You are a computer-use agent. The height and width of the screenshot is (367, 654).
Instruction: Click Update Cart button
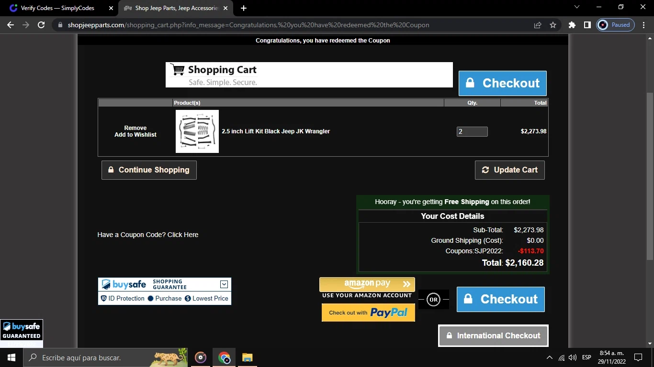pos(509,170)
